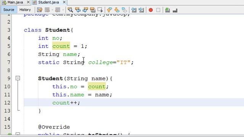The height and width of the screenshot is (137, 244).
Task: Close the Main.java tab
Action: click(28, 2)
